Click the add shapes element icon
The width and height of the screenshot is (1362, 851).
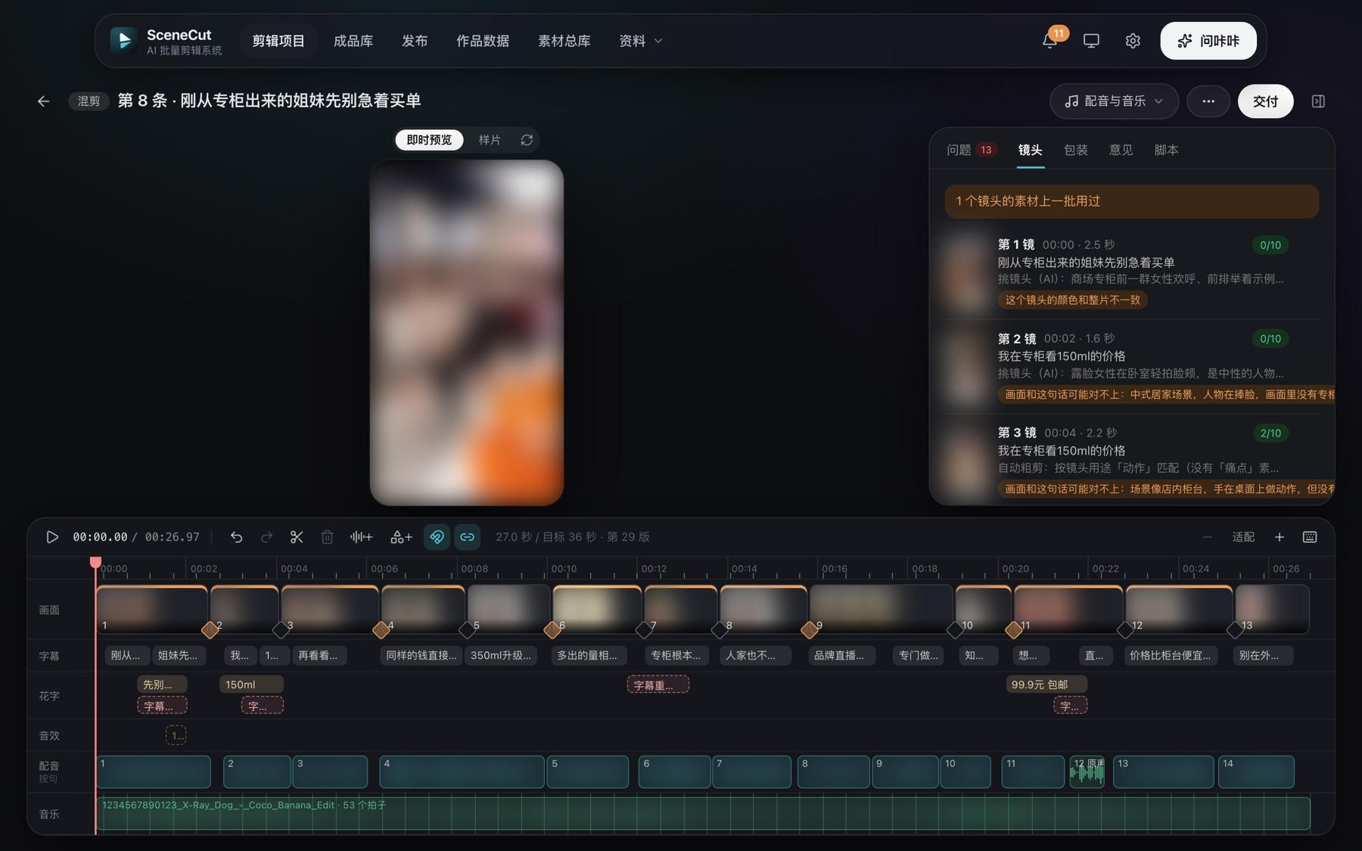(x=401, y=537)
